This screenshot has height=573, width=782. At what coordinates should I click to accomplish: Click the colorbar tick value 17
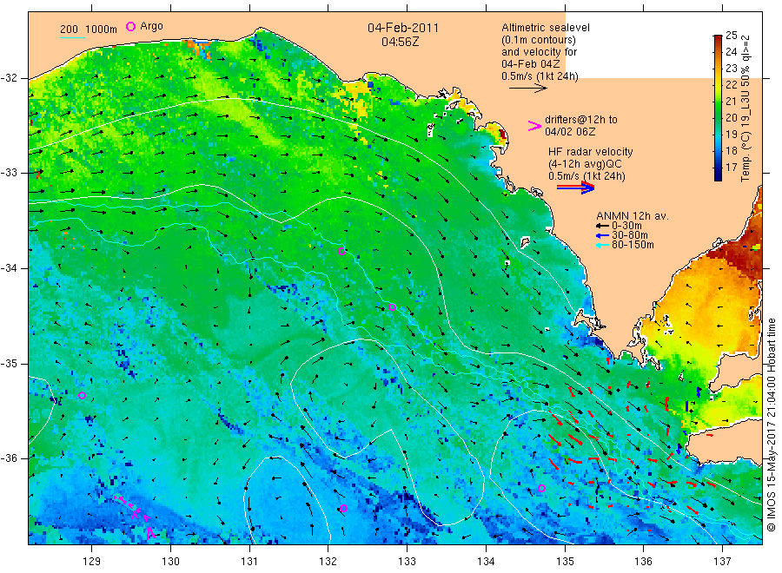[731, 168]
